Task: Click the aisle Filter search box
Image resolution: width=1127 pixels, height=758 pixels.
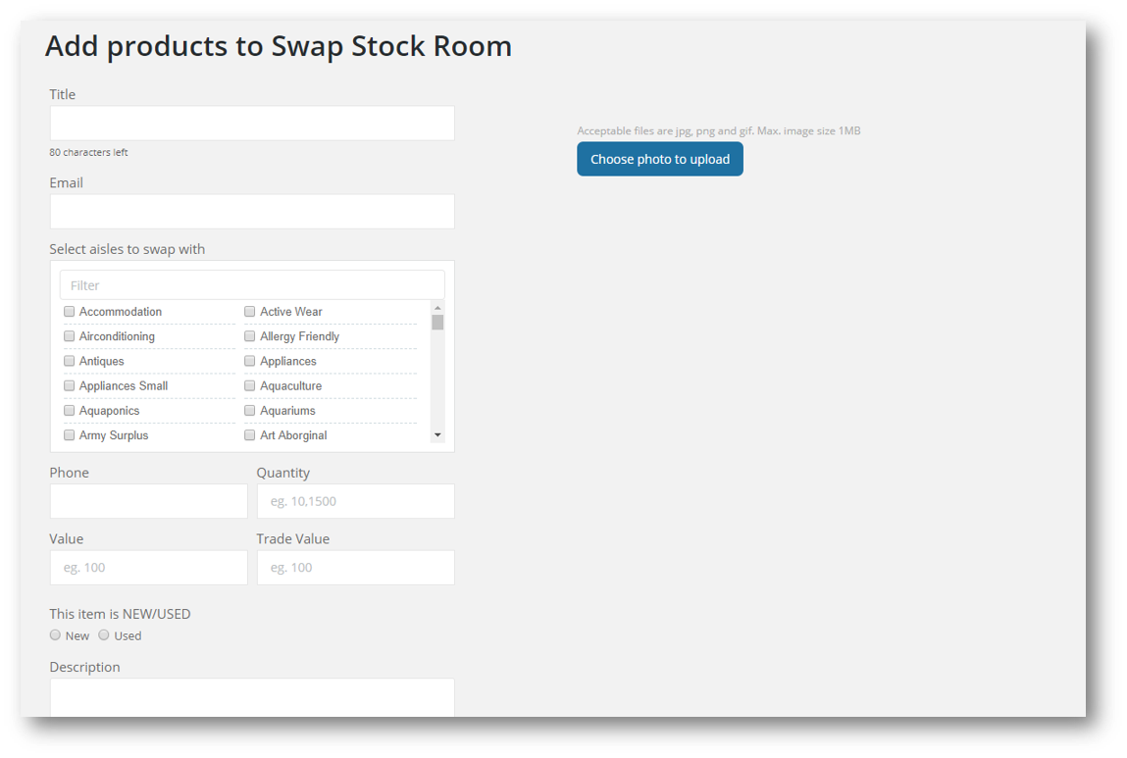Action: [x=251, y=284]
